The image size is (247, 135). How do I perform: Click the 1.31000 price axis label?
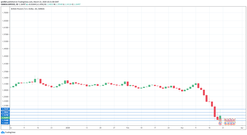pos(5,84)
